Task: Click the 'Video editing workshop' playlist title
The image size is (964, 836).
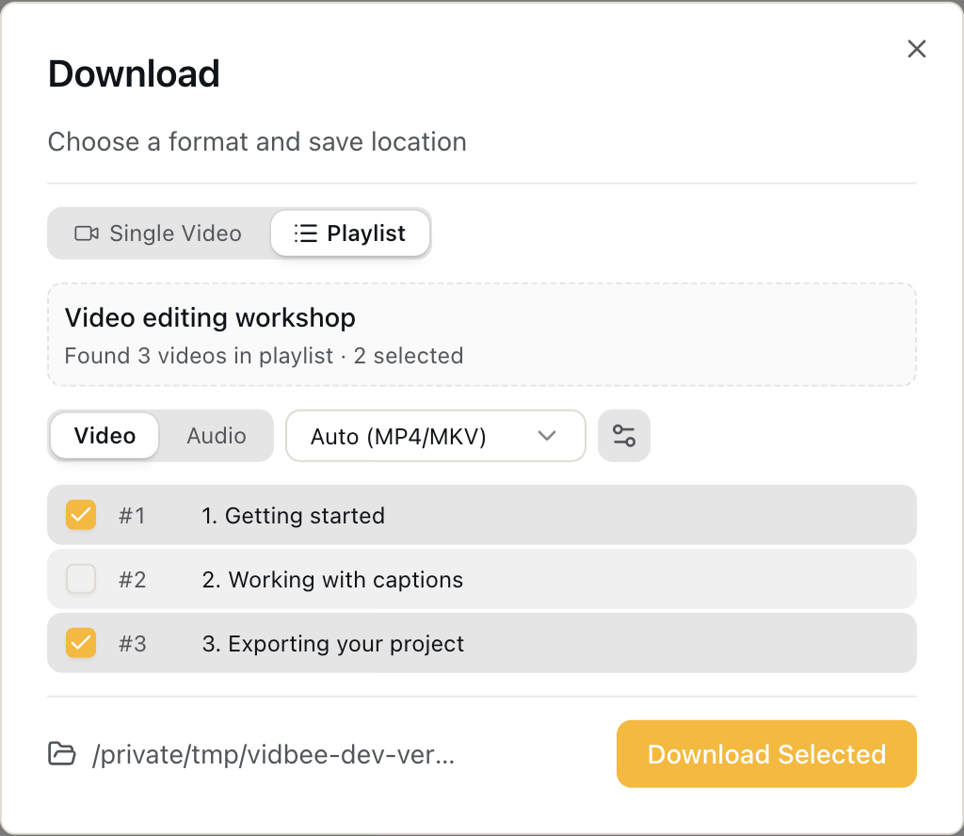Action: (210, 318)
